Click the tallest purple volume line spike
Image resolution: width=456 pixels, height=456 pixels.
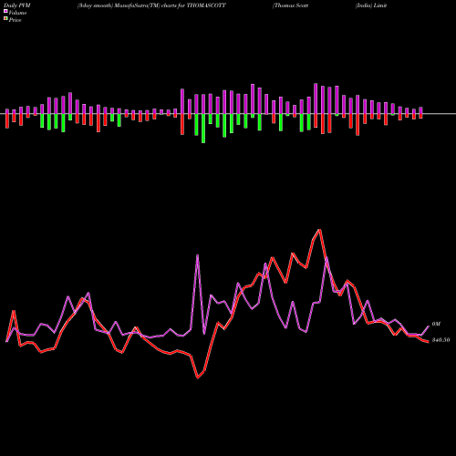coord(198,255)
